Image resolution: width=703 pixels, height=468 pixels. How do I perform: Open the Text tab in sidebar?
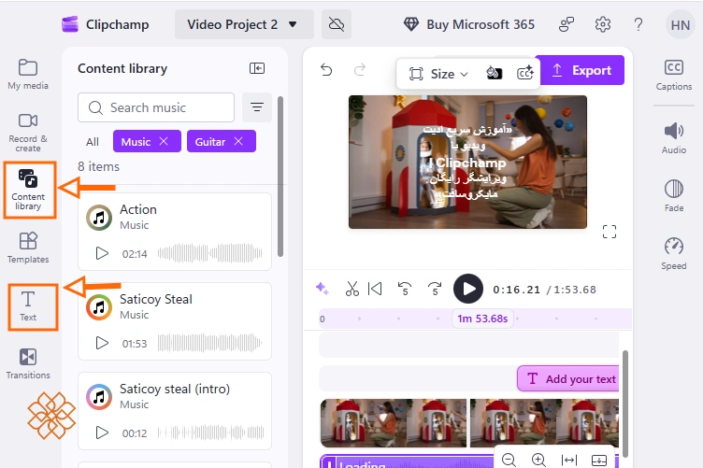pyautogui.click(x=28, y=306)
